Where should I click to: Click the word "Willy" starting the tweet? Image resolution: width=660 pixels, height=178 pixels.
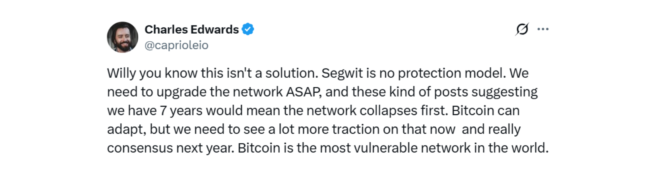120,73
